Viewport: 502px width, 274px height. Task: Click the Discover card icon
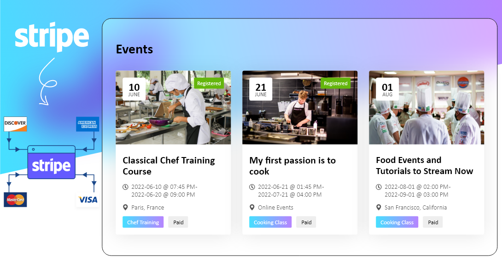pyautogui.click(x=15, y=124)
